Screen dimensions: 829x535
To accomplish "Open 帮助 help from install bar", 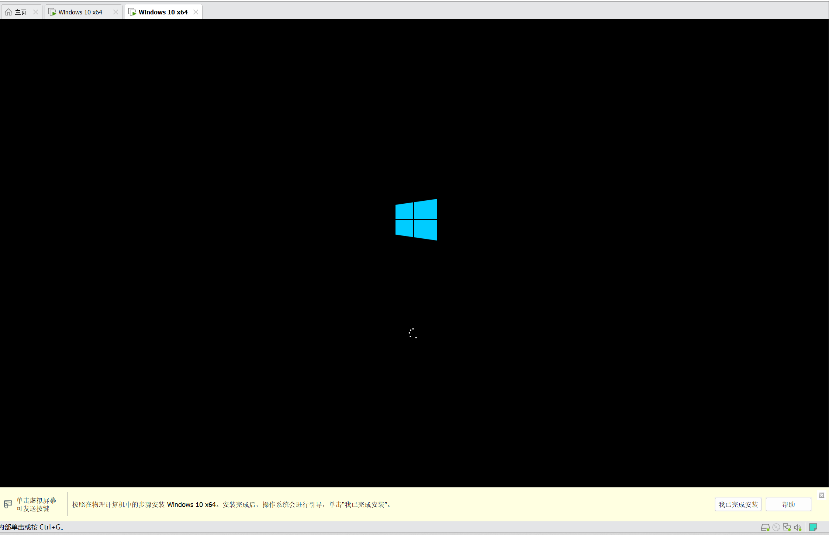I will [x=788, y=504].
